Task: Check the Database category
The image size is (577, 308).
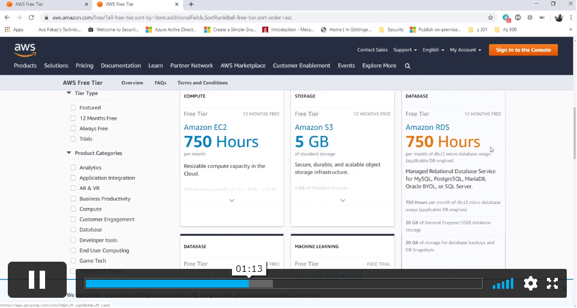Action: 73,230
